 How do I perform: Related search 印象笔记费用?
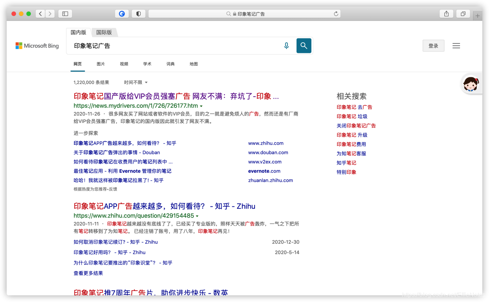tap(351, 144)
